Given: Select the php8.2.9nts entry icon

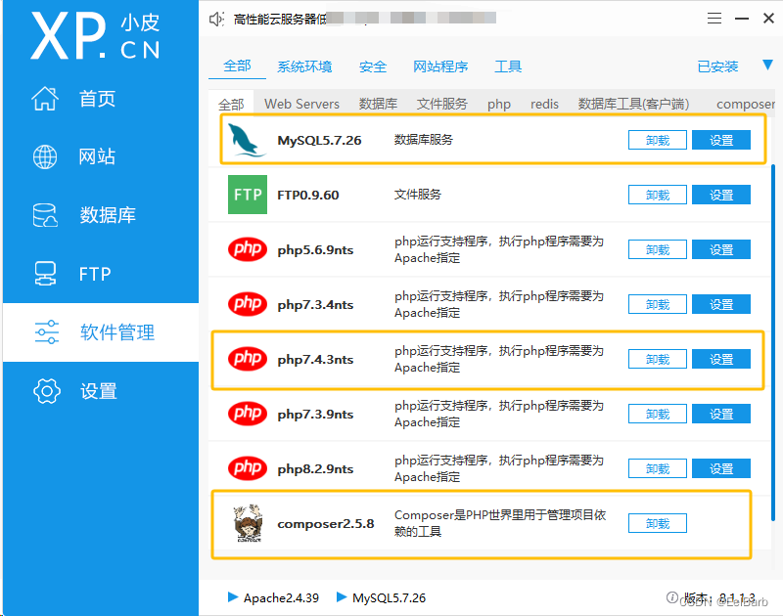Looking at the screenshot, I should point(247,467).
